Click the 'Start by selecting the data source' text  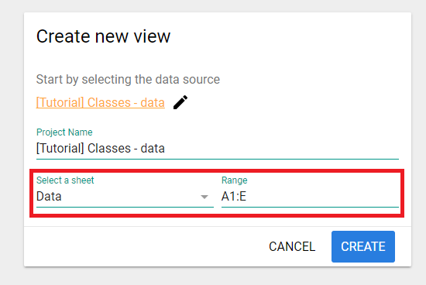point(128,79)
